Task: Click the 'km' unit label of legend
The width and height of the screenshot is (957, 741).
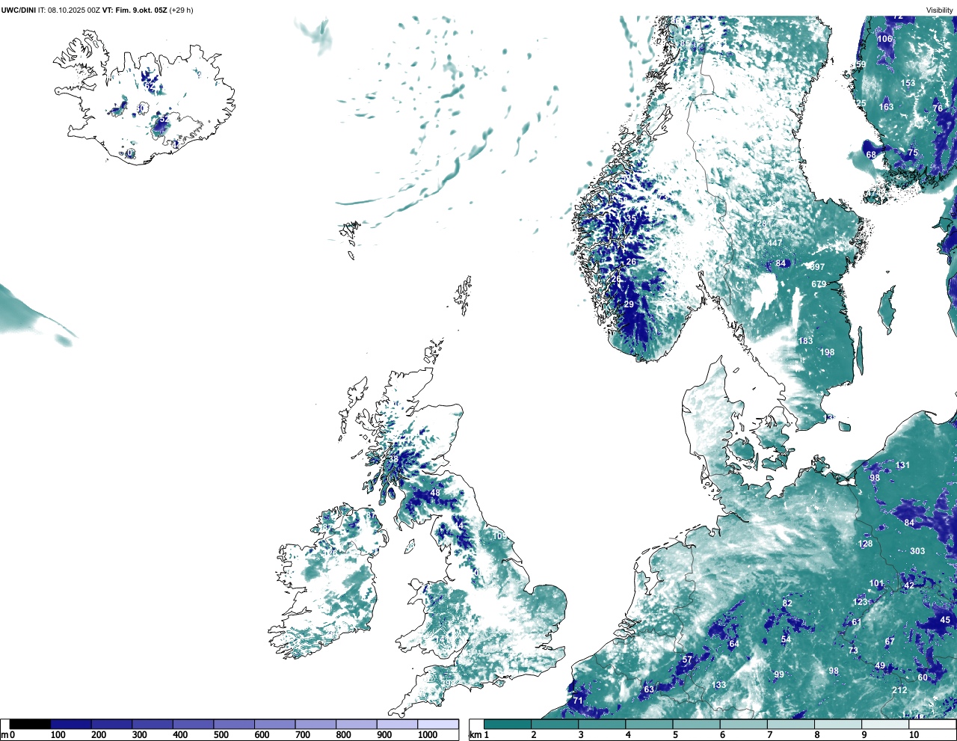Action: tap(475, 735)
